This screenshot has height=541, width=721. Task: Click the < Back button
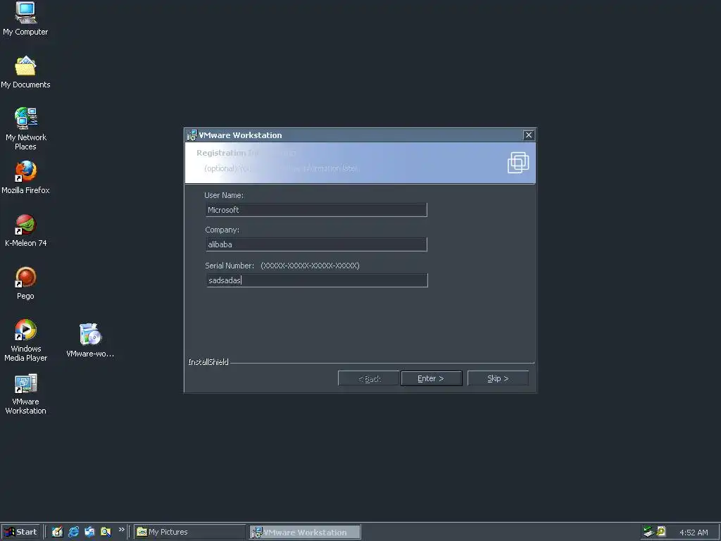click(x=369, y=378)
